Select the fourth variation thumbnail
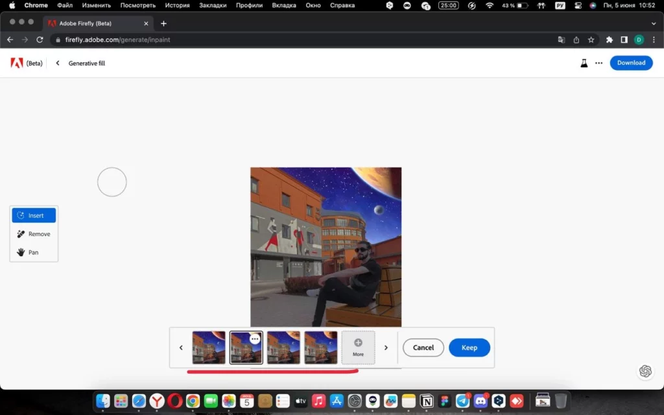This screenshot has height=415, width=664. (x=320, y=348)
